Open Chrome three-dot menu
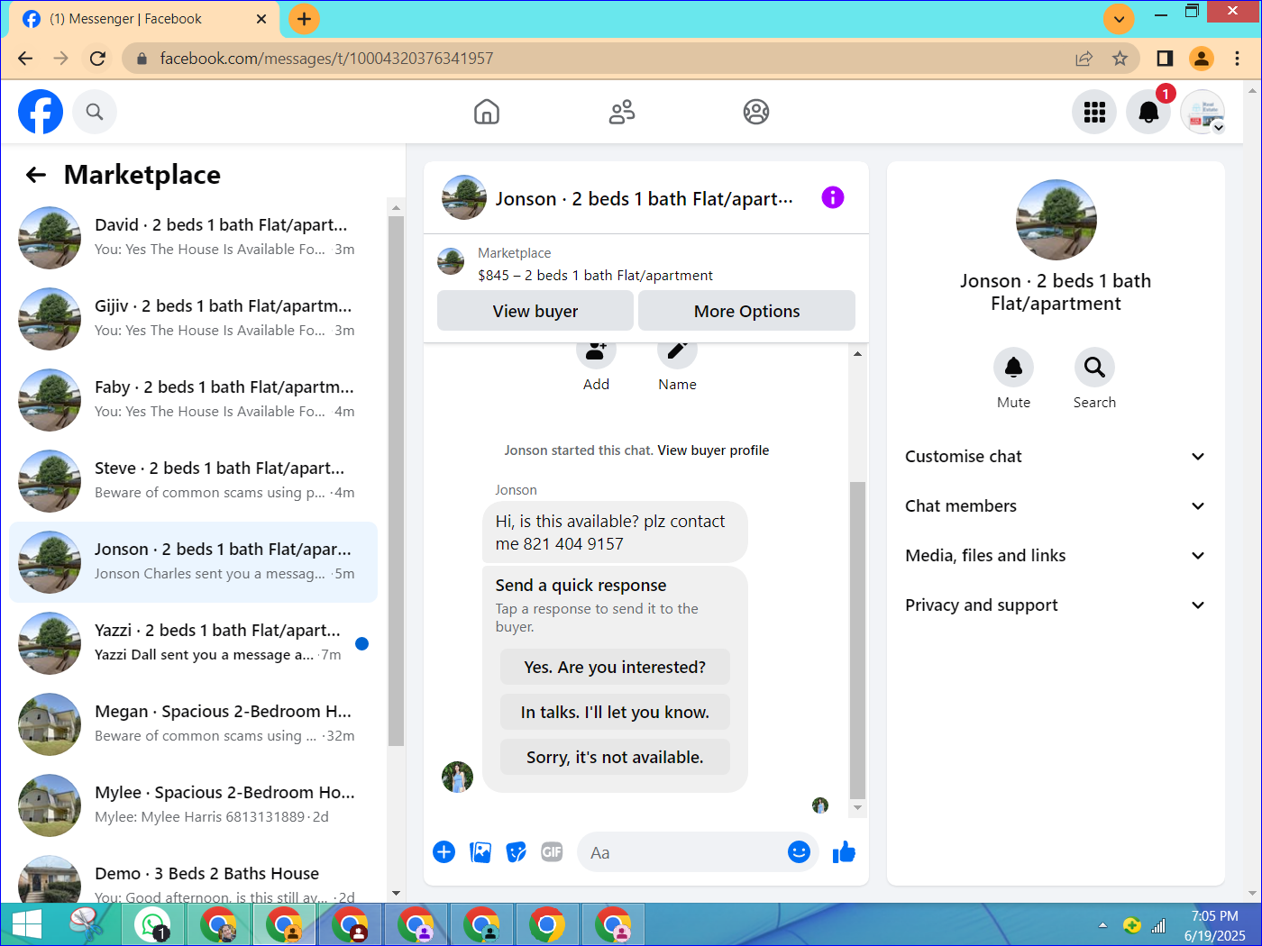This screenshot has width=1262, height=946. coord(1237,59)
